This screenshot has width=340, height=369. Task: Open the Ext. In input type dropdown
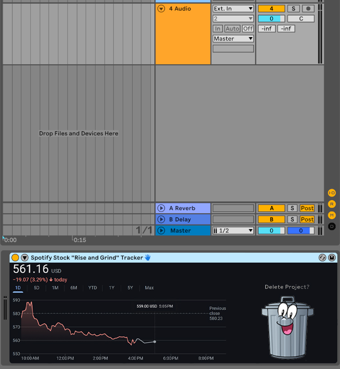point(233,9)
